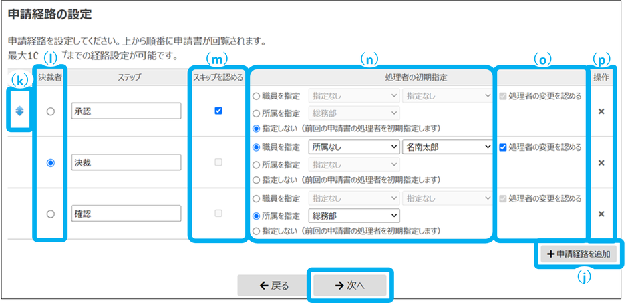Delete the 確認 step with its × icon
The image size is (644, 303).
601,214
